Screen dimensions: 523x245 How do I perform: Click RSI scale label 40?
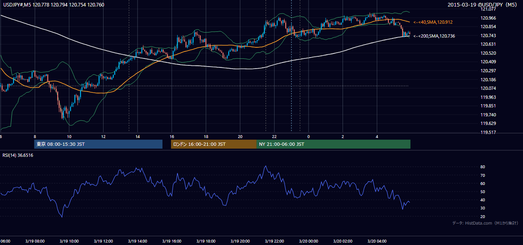[482, 200]
